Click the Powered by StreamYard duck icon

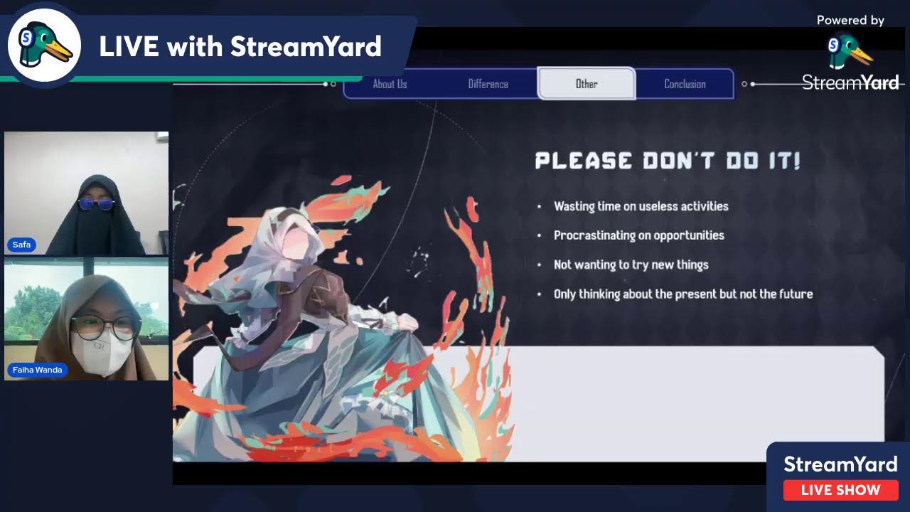pyautogui.click(x=850, y=53)
